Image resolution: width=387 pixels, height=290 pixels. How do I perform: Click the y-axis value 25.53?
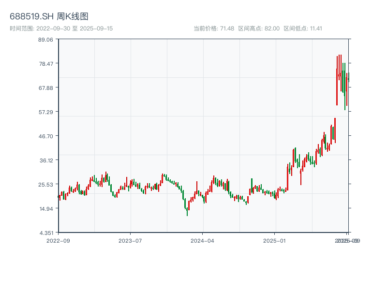[45, 185]
